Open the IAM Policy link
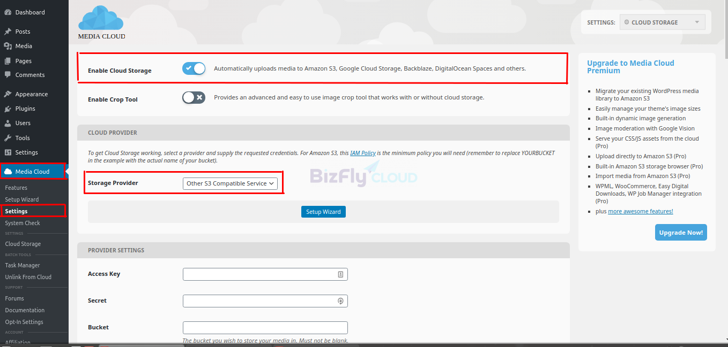This screenshot has width=728, height=347. [362, 153]
